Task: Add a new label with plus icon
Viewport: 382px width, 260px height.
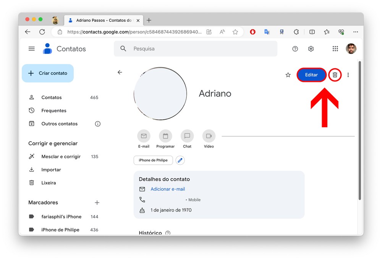Action: pyautogui.click(x=97, y=203)
